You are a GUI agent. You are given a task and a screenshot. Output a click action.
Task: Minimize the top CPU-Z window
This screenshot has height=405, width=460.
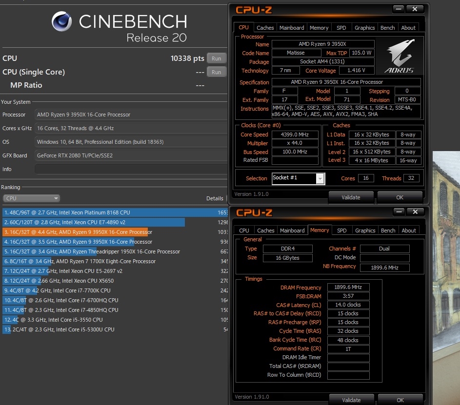pos(399,9)
